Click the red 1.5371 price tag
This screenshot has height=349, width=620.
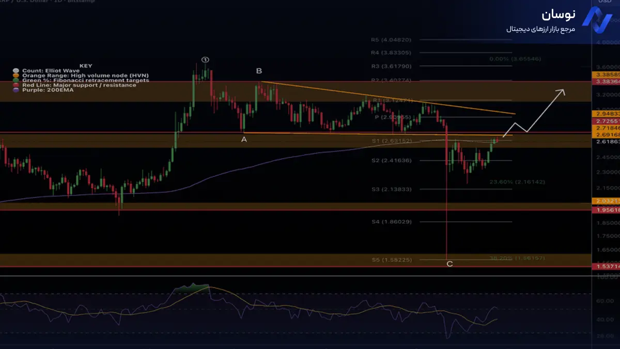[x=606, y=266]
